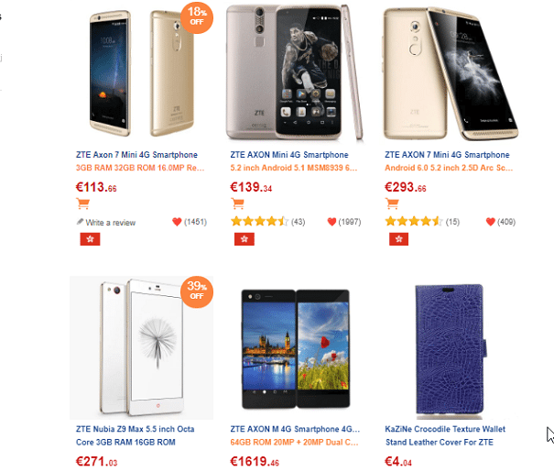Click the red flag badge under Write a review
Screen dimensions: 554x472
90,239
